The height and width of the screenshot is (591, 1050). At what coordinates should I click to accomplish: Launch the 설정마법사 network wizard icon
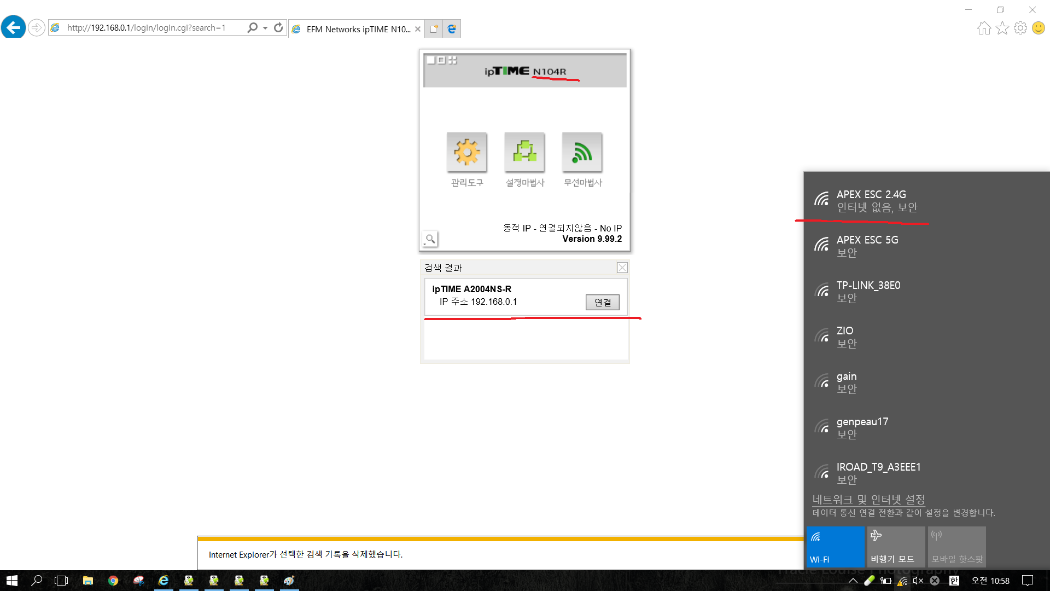524,152
